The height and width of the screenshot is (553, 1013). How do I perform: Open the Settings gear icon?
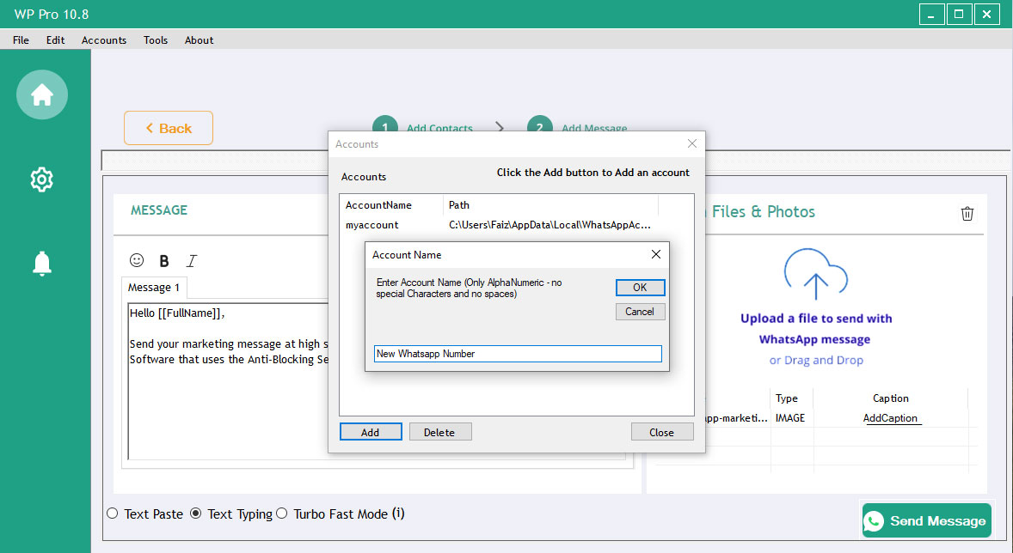point(42,179)
